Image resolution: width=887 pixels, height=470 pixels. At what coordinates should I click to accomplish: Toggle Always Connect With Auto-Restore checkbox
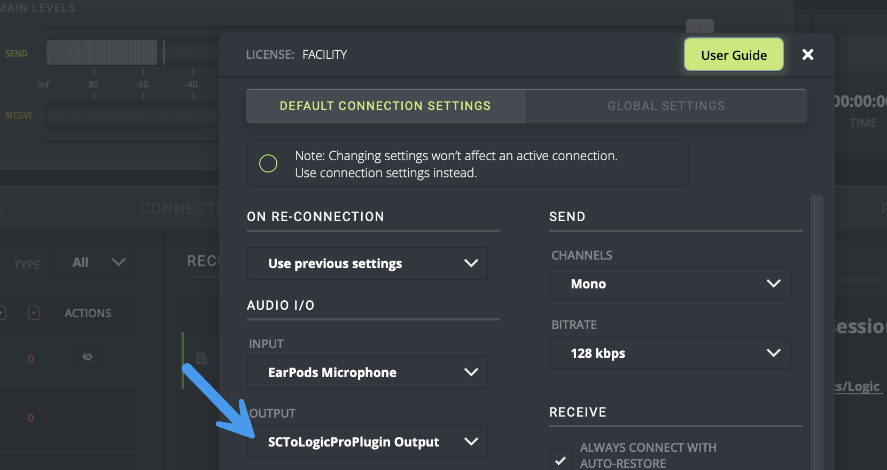coord(560,459)
